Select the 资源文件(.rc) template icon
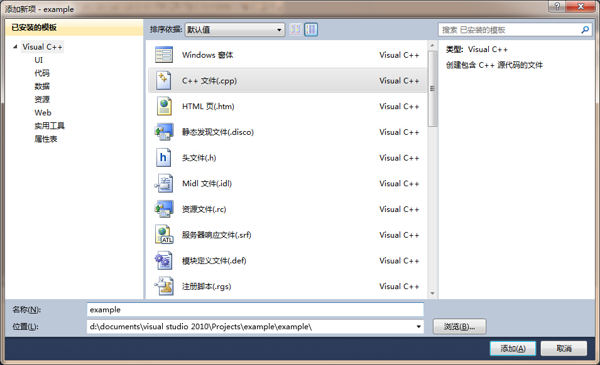The width and height of the screenshot is (600, 365). (x=164, y=209)
